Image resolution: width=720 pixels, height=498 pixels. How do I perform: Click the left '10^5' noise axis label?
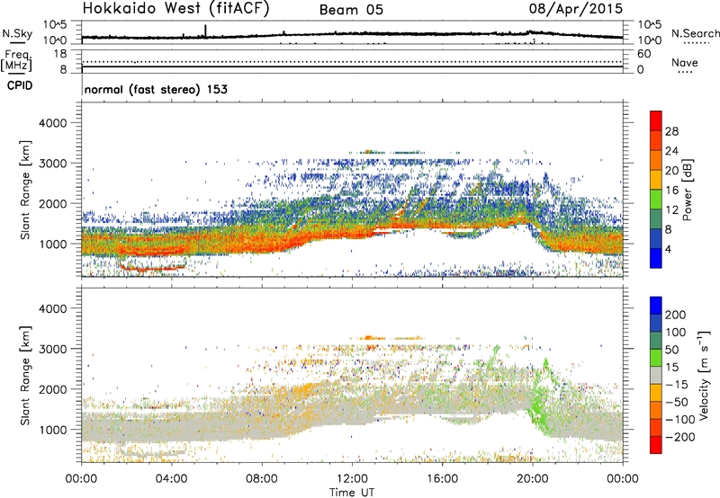(x=55, y=24)
